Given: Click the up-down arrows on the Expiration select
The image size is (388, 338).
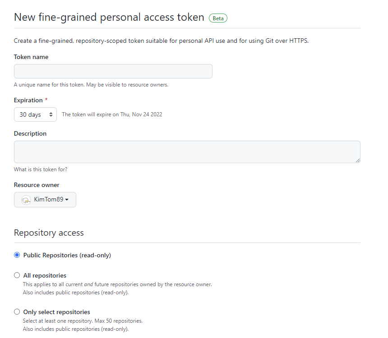Looking at the screenshot, I should tap(51, 114).
